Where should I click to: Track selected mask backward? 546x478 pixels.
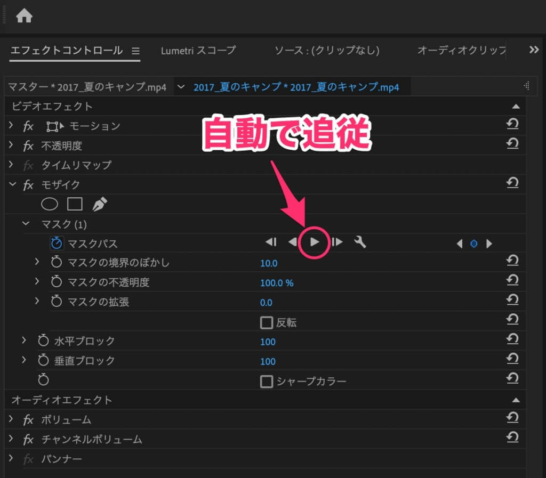292,242
